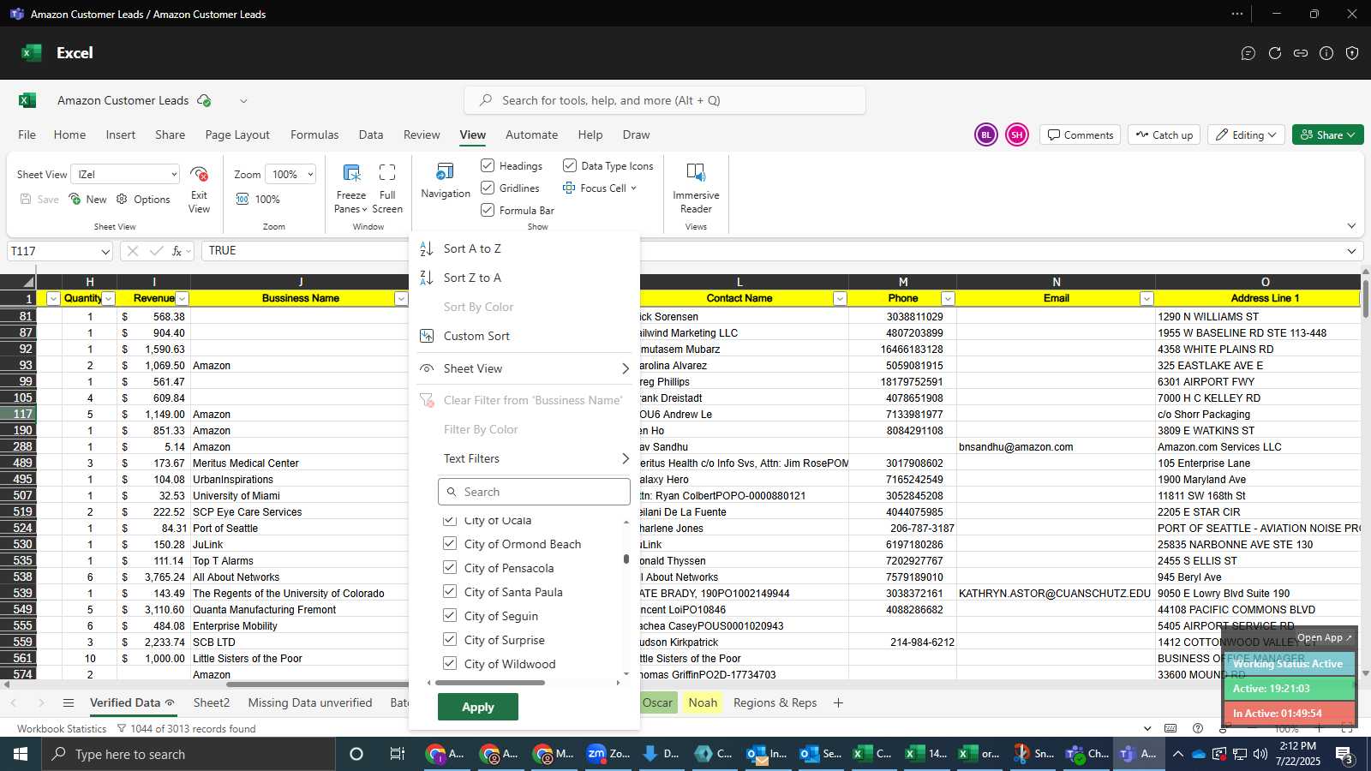Open the Name Box dropdown
This screenshot has width=1371, height=771.
tap(105, 251)
